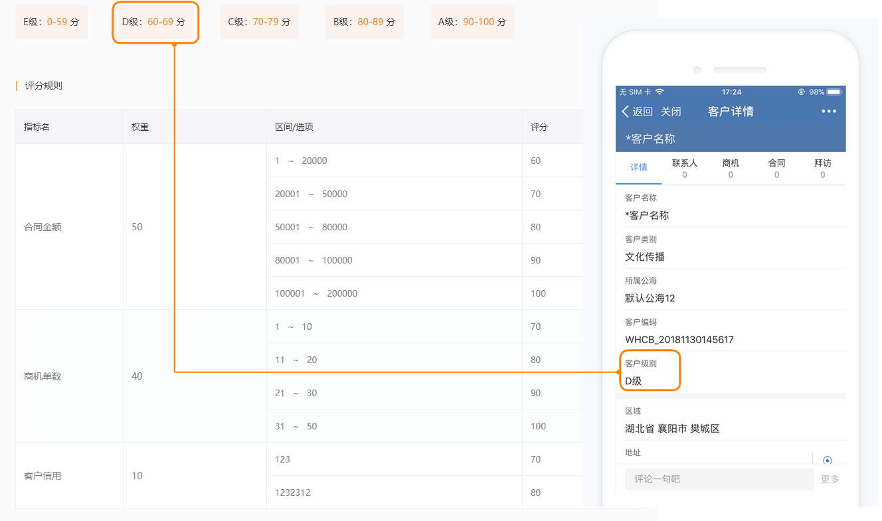Click the 评论一句吧 comment input field
The image size is (882, 521).
coord(719,479)
